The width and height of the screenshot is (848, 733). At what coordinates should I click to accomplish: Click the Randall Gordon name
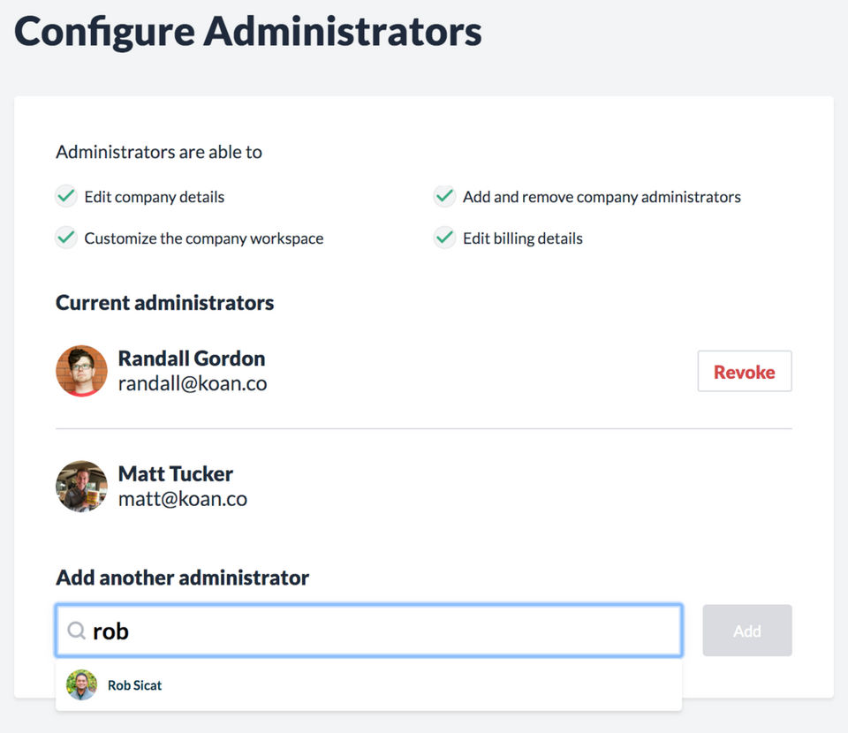[192, 359]
